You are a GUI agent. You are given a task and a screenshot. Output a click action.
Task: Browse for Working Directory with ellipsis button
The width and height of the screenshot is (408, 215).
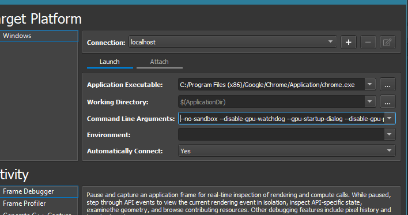click(x=387, y=102)
